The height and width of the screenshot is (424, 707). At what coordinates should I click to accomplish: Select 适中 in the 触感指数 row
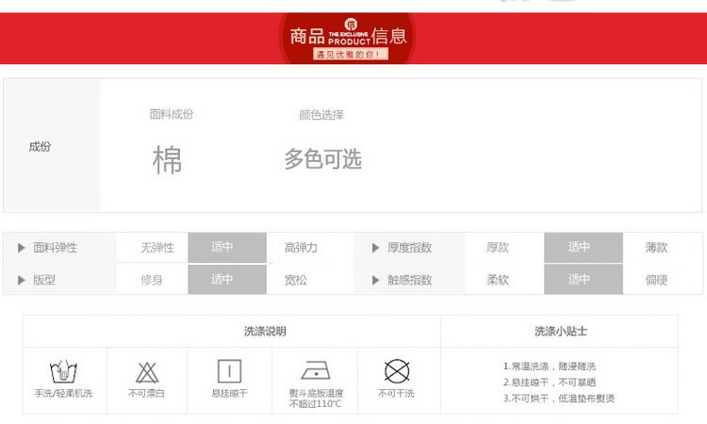tap(579, 280)
